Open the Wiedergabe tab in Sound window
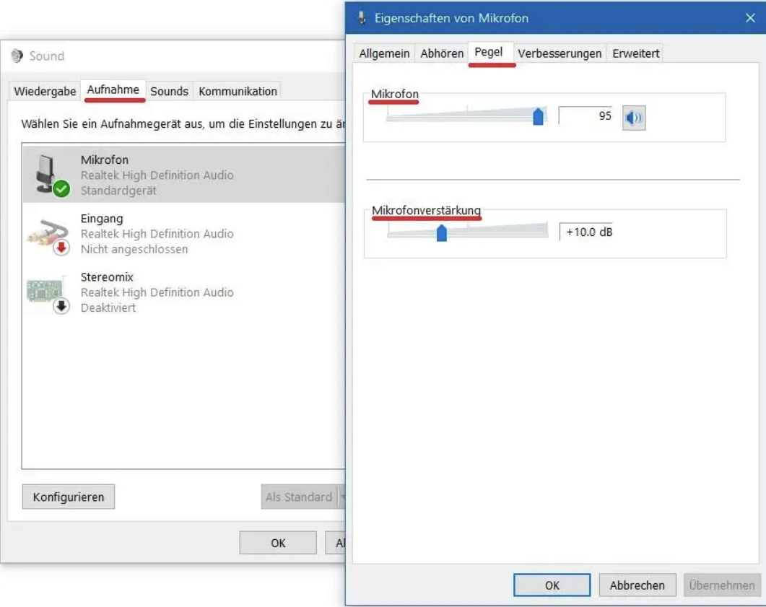Screen dimensions: 766x607 pyautogui.click(x=45, y=92)
